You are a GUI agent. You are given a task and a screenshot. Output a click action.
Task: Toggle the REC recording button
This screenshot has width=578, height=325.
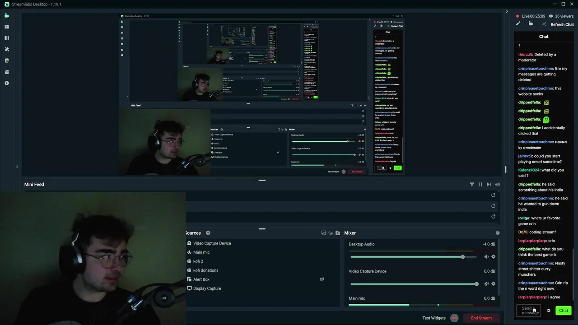click(454, 318)
